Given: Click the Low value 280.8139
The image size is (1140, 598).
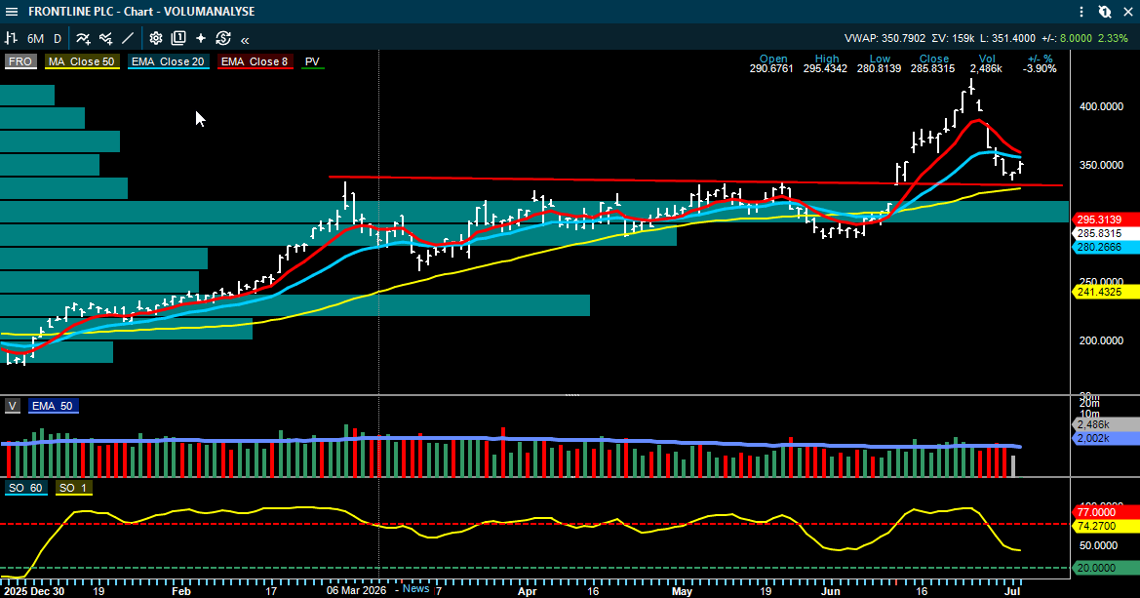Looking at the screenshot, I should coord(879,69).
